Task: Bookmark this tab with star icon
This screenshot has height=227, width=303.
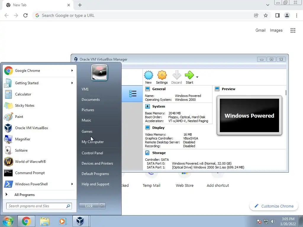Action: tap(266, 15)
